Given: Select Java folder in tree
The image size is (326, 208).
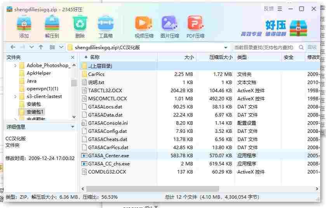Looking at the screenshot, I should [x=31, y=81].
